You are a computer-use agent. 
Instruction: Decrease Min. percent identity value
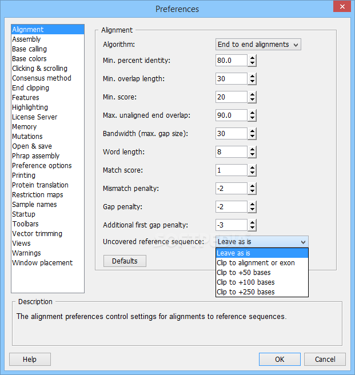(x=252, y=63)
